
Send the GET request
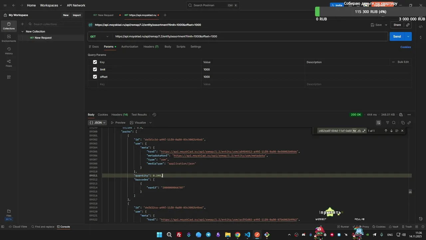[397, 36]
